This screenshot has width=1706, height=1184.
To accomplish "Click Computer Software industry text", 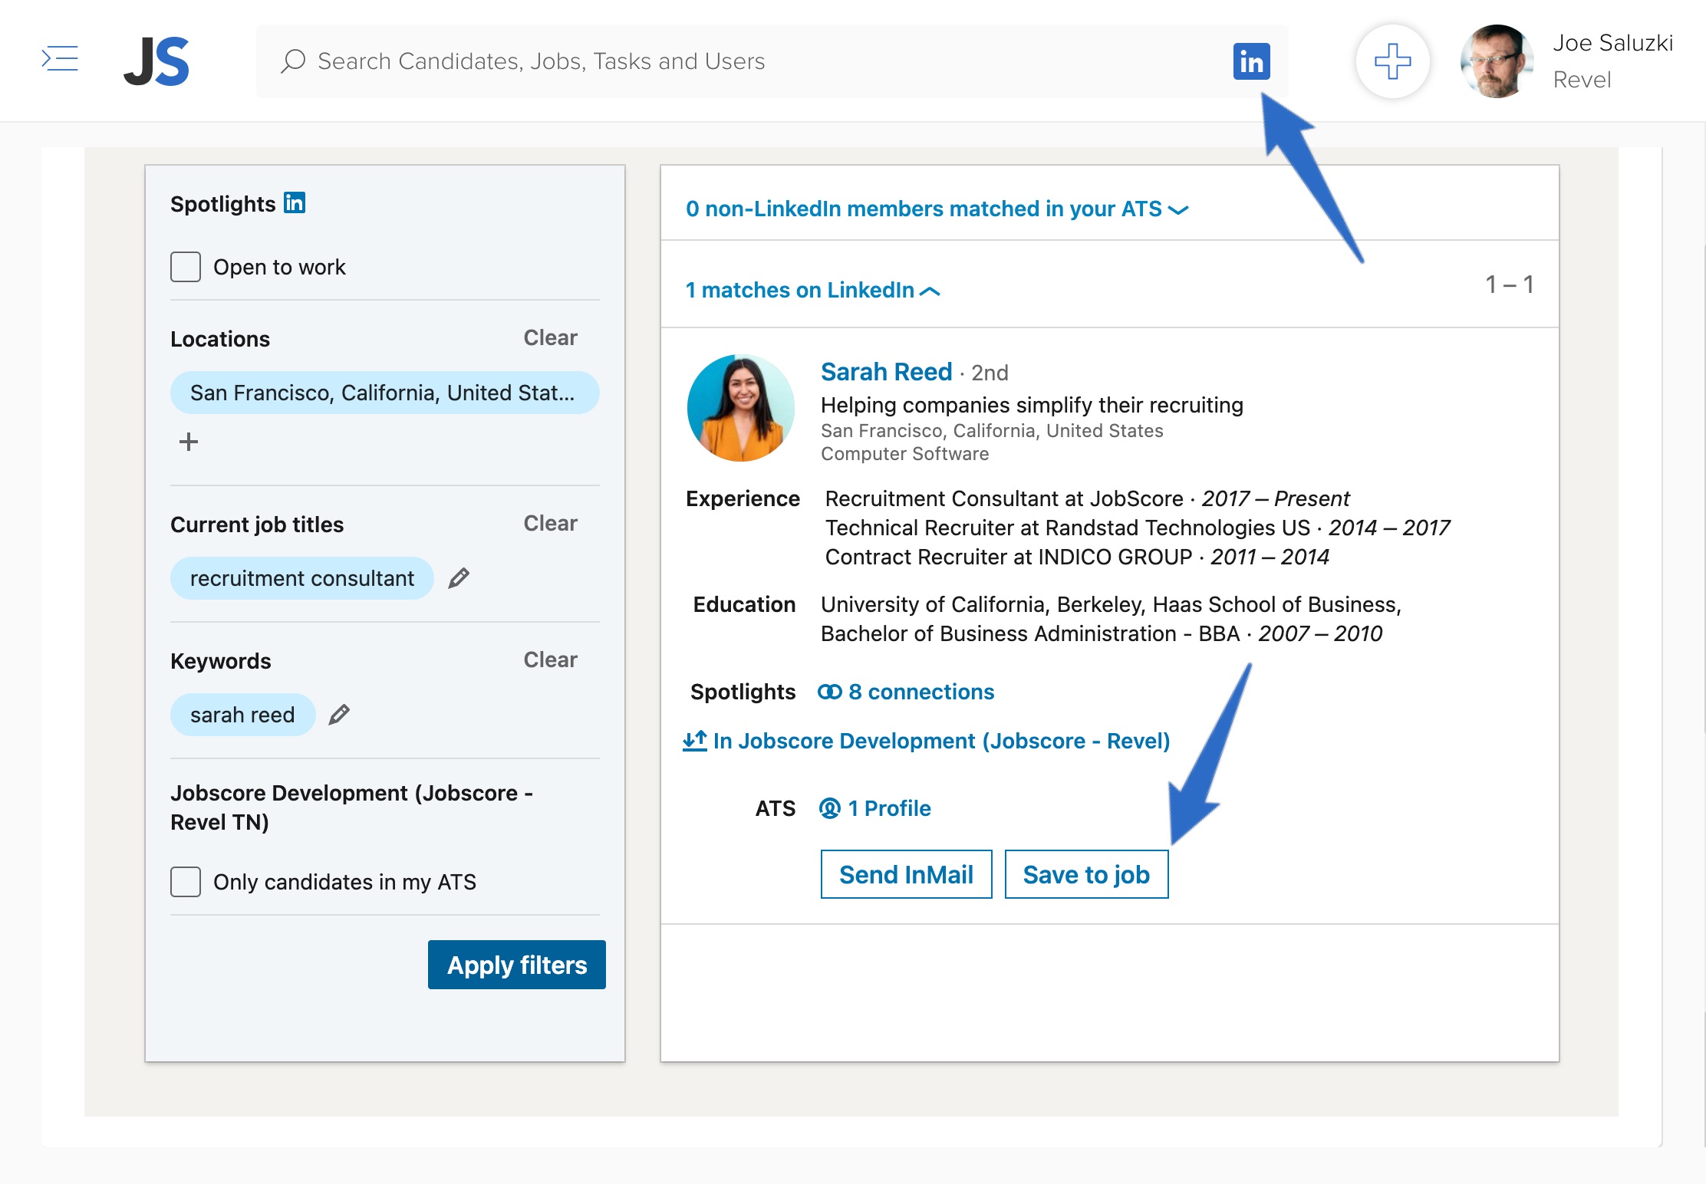I will click(x=904, y=454).
